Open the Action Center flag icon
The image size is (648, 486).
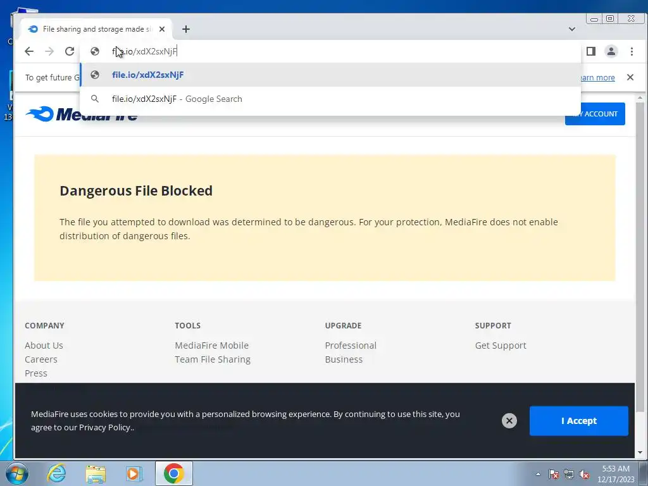tap(554, 474)
